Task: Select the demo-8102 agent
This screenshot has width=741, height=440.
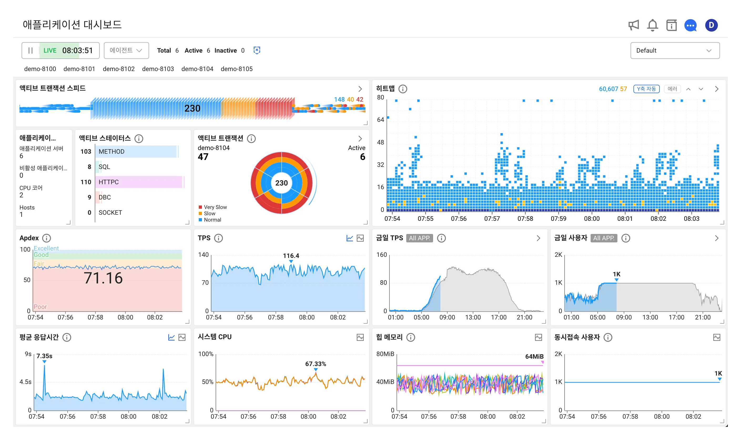Action: point(119,69)
